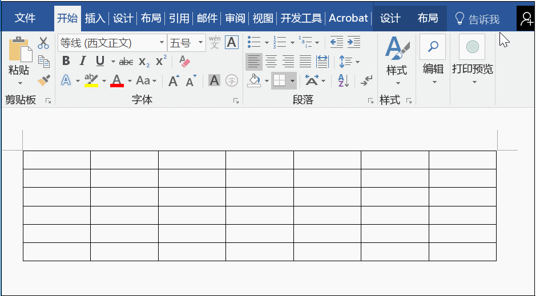Click the Multilevel List icon
The image size is (536, 296).
(x=305, y=42)
